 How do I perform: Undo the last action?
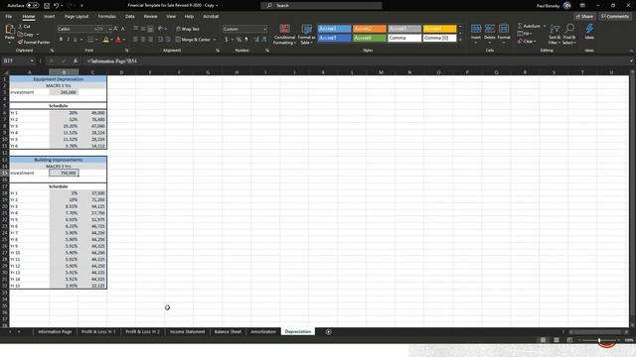pyautogui.click(x=57, y=6)
